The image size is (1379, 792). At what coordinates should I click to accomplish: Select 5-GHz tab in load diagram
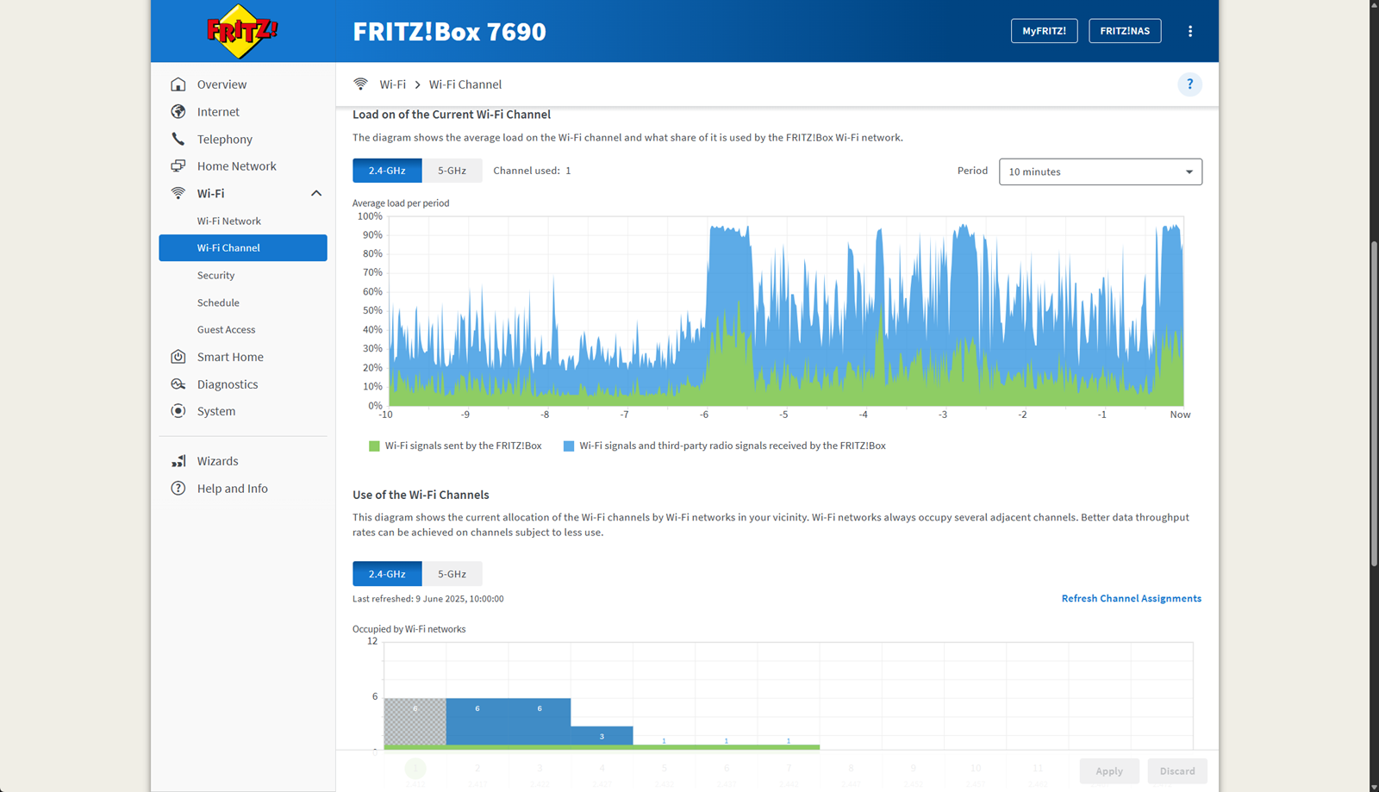[452, 171]
